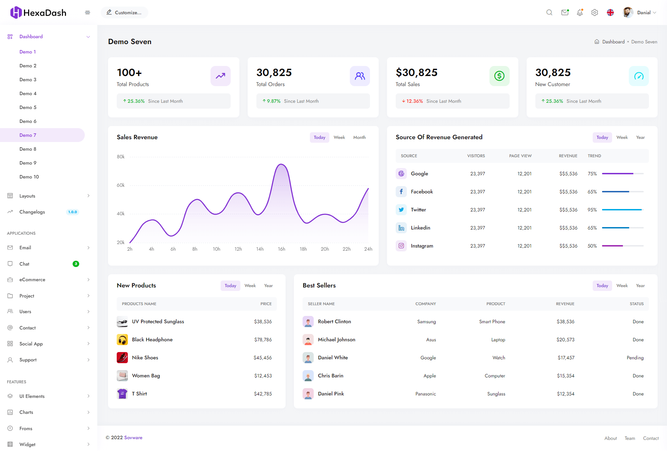Toggle the hamburger sidebar menu icon
Viewport: 667px width, 451px height.
tap(88, 12)
